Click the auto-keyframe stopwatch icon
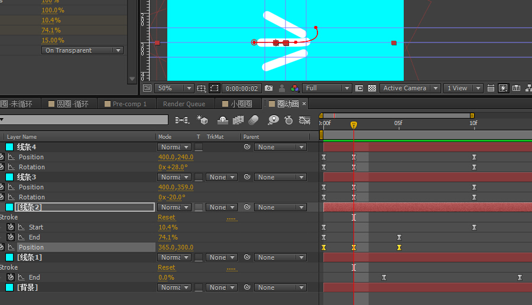The image size is (532, 305). pyautogui.click(x=288, y=120)
